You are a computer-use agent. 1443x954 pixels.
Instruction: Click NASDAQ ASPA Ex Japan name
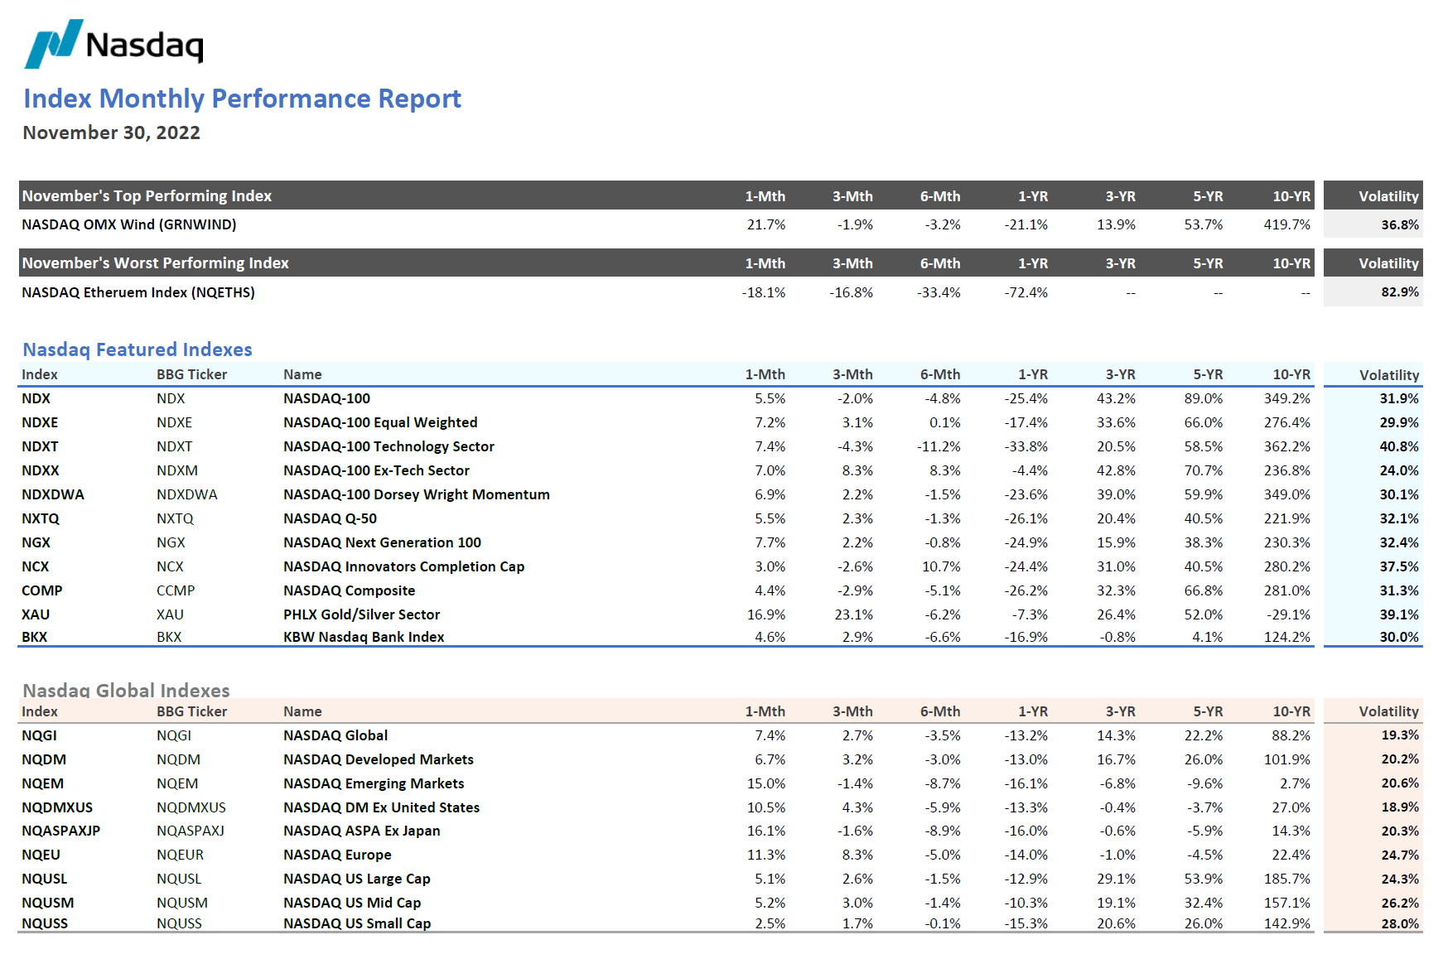pyautogui.click(x=362, y=831)
